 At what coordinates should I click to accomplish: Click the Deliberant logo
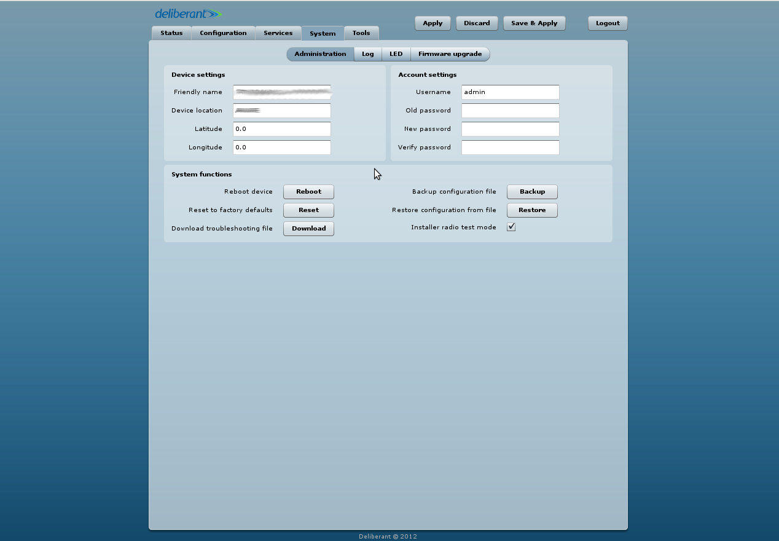188,14
